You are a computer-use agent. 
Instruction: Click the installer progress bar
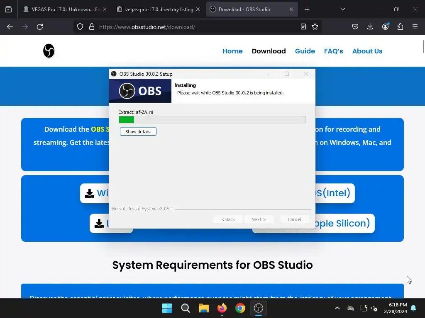pyautogui.click(x=212, y=120)
